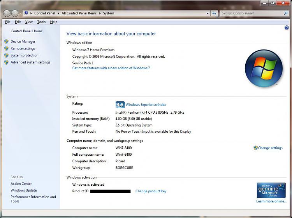Click the refresh button beside address bar
Image resolution: width=292 pixels, height=218 pixels.
click(214, 13)
